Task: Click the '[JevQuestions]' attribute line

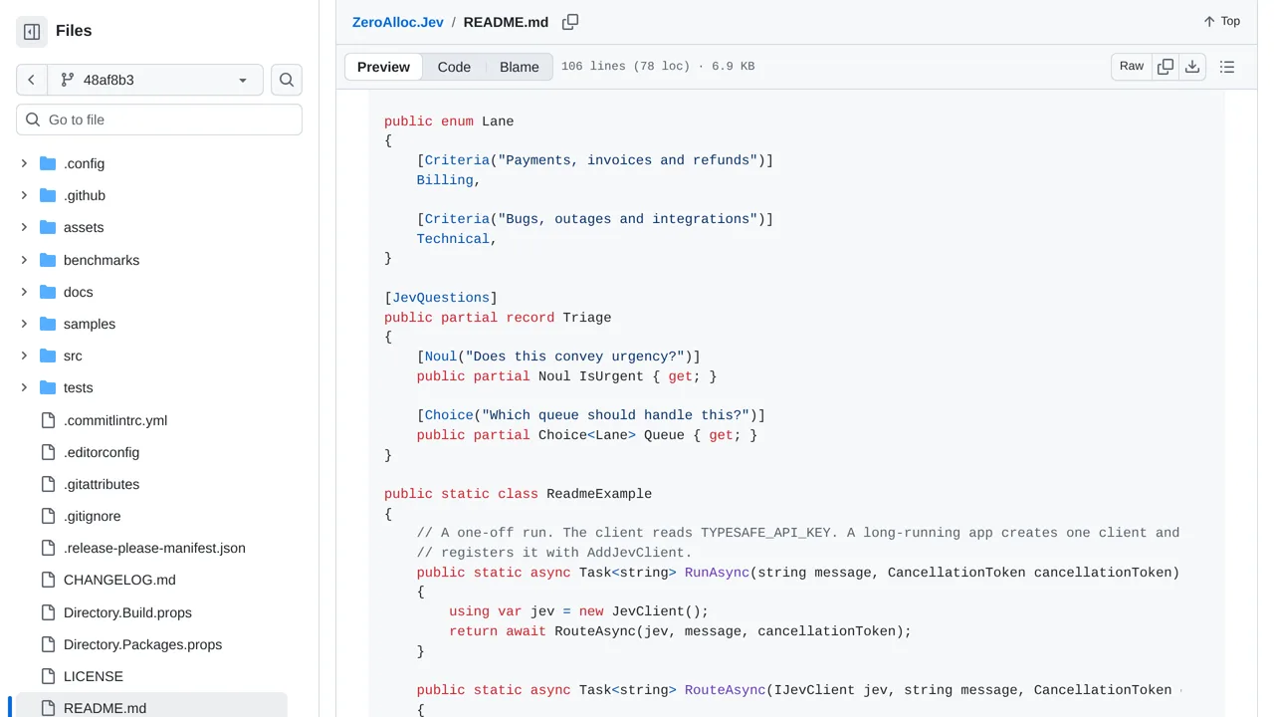Action: pyautogui.click(x=441, y=298)
